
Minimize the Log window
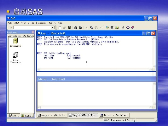[x=144, y=33]
